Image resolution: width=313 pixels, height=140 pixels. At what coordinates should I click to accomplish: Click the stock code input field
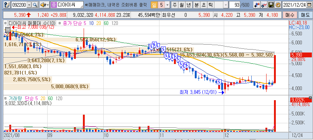pos(19,5)
